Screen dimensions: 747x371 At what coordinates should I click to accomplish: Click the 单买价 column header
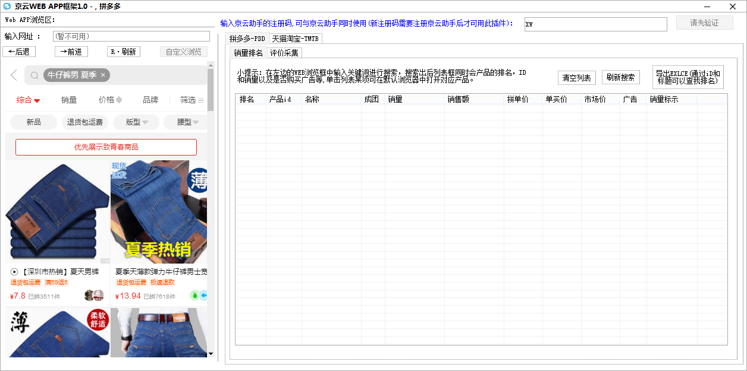pos(561,99)
